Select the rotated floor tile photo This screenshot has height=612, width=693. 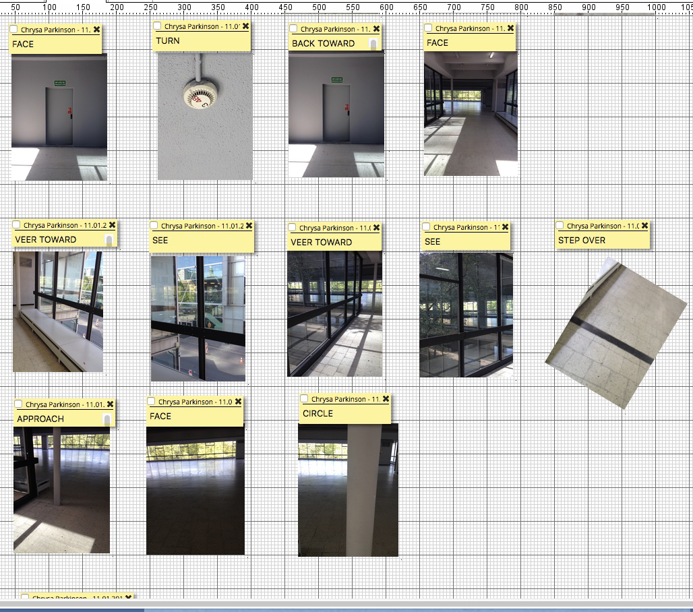(x=615, y=334)
